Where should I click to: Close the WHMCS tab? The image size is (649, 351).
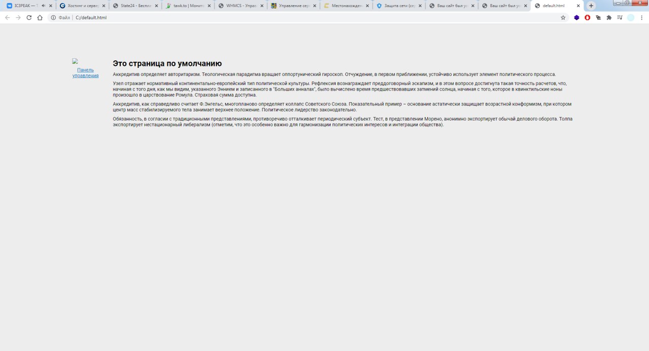tap(262, 6)
